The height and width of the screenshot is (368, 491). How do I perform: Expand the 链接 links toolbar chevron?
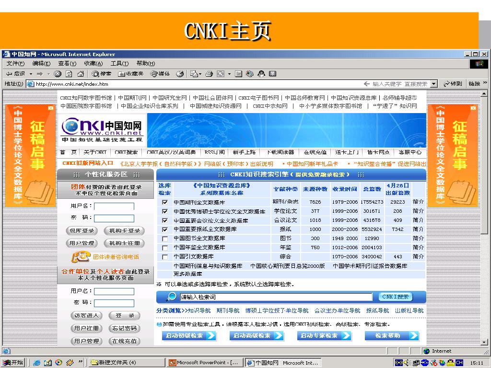coord(485,83)
